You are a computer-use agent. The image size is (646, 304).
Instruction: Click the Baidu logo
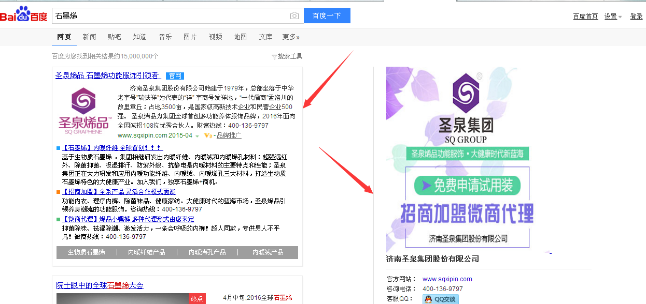coord(24,15)
